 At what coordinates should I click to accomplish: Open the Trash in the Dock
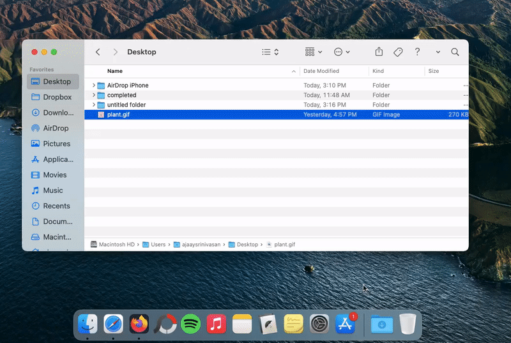pyautogui.click(x=408, y=324)
